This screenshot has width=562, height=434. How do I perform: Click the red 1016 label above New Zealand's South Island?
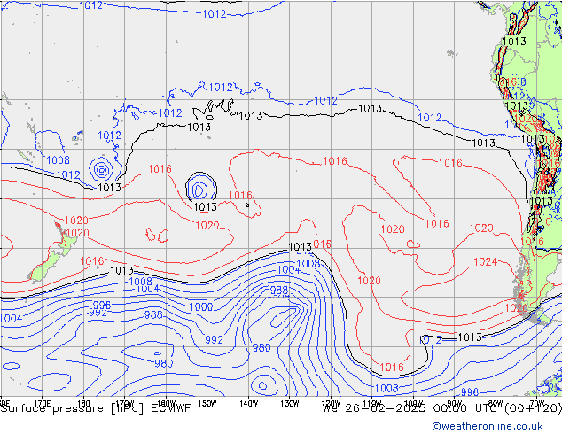coord(92,261)
